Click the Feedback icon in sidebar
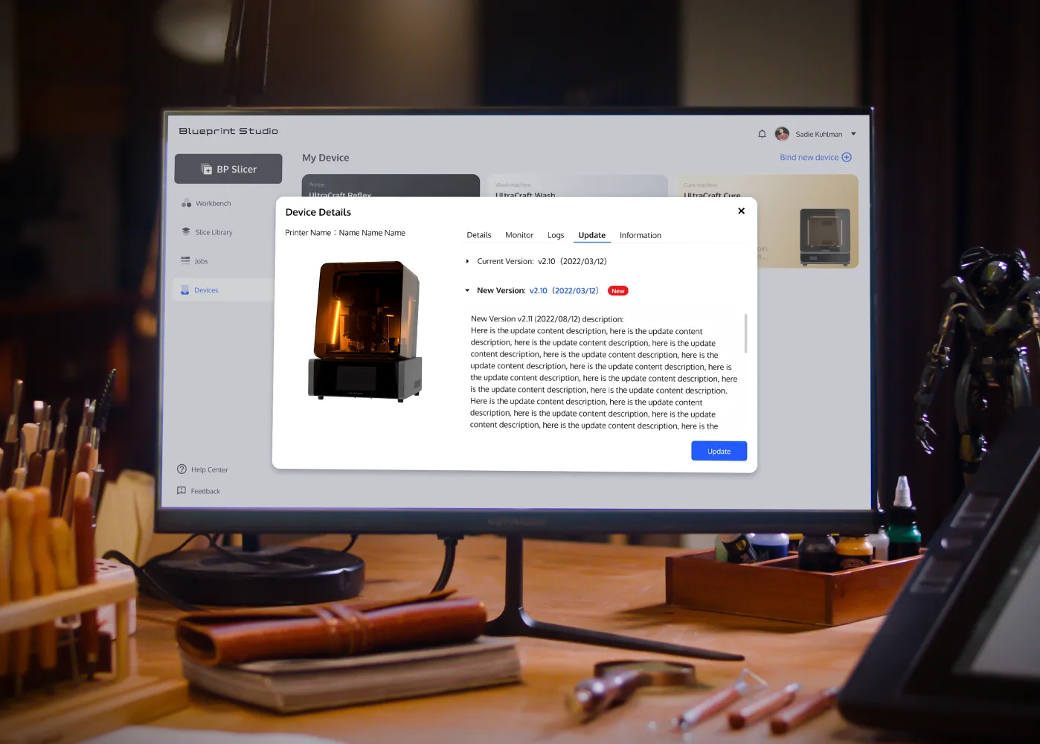The height and width of the screenshot is (744, 1040). click(x=182, y=491)
